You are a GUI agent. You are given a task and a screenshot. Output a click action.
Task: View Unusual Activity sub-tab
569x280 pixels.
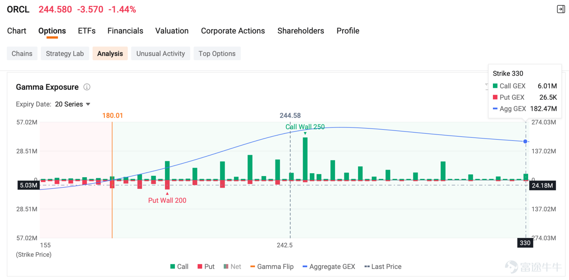(x=161, y=53)
